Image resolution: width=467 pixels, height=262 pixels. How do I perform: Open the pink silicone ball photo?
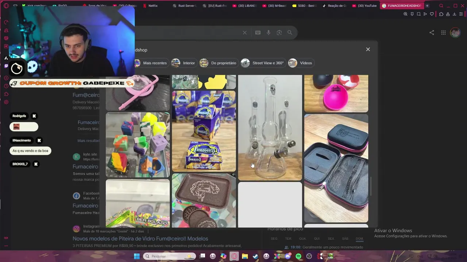(x=336, y=94)
